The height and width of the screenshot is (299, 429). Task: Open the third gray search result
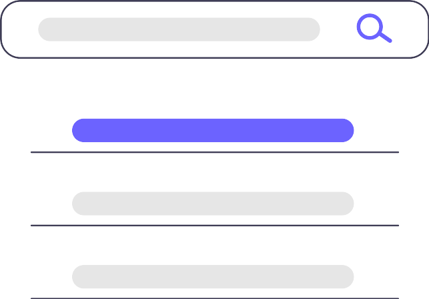212,276
